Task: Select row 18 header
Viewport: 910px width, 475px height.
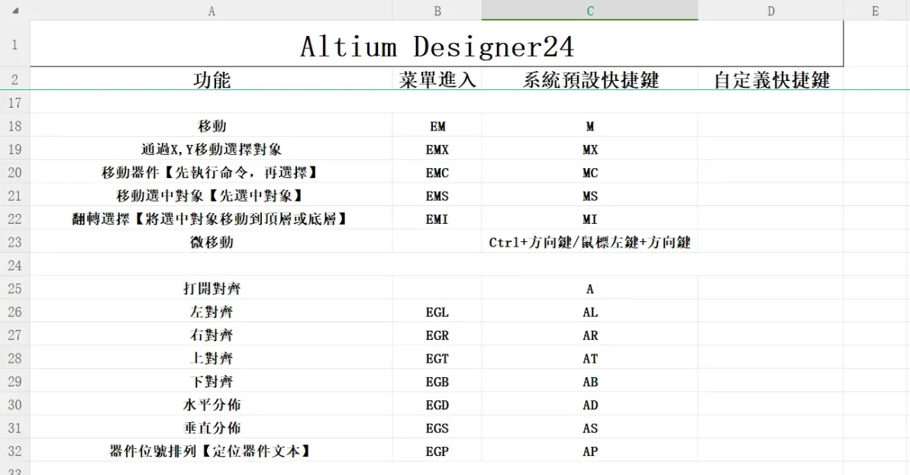Action: pos(15,126)
